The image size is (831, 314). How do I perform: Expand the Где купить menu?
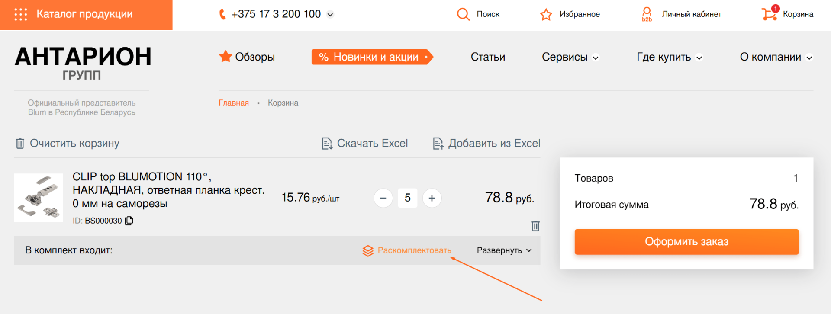pyautogui.click(x=670, y=57)
